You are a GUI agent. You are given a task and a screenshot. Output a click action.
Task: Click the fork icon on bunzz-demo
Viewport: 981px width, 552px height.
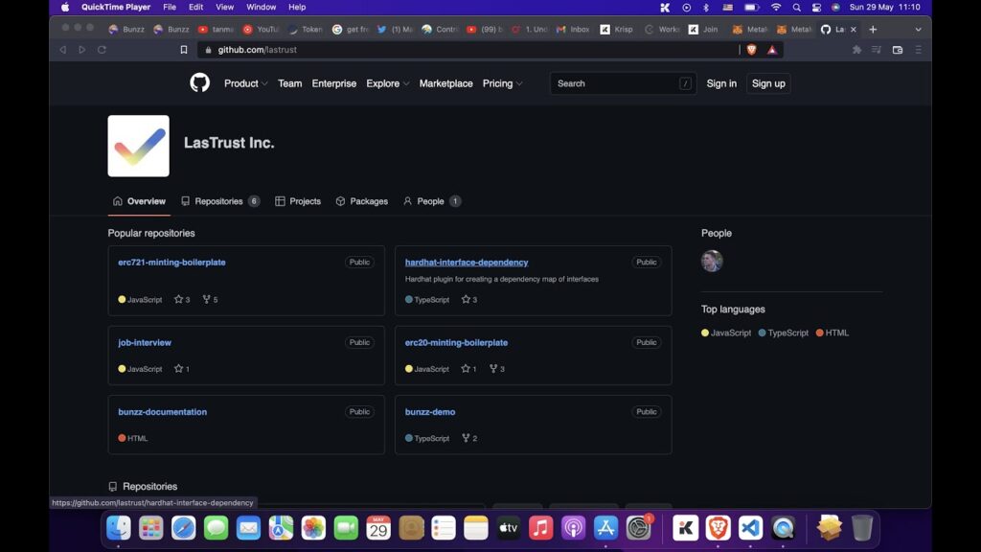pos(466,438)
